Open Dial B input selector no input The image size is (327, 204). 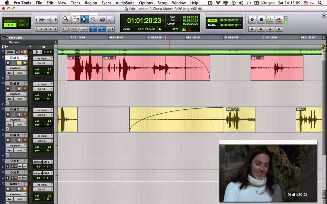coord(43,84)
